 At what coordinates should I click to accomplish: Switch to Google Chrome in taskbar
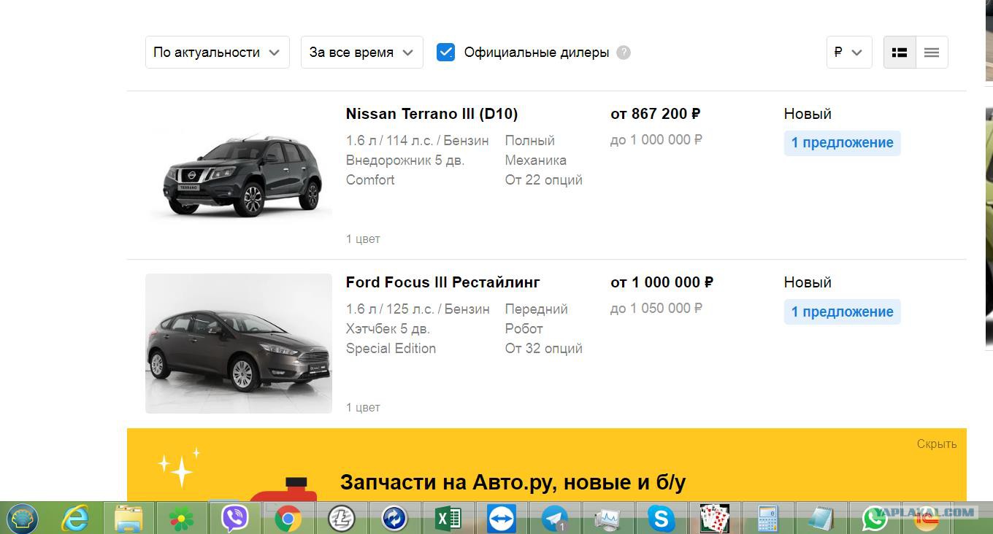tap(288, 519)
